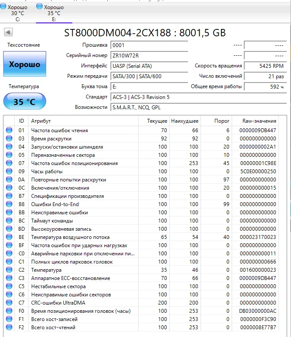The height and width of the screenshot is (337, 291).
Task: Click the ID column header
Action: [x=21, y=121]
